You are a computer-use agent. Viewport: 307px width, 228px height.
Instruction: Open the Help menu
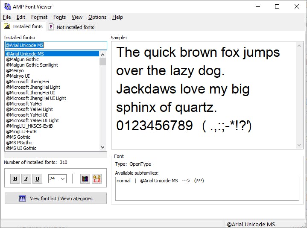(117, 17)
